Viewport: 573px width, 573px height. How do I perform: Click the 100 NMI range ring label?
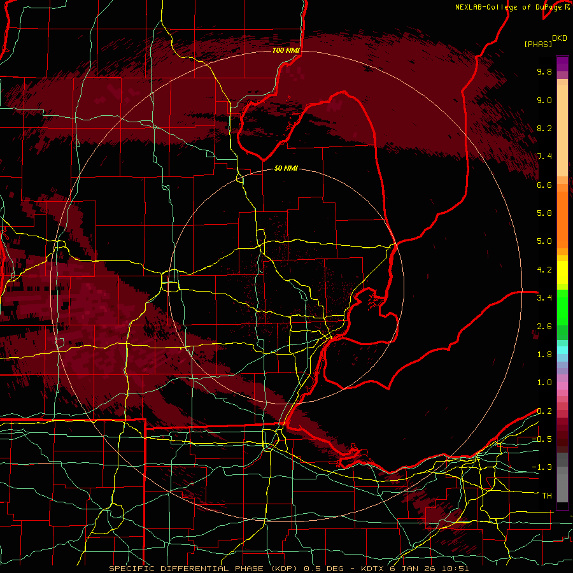point(286,50)
